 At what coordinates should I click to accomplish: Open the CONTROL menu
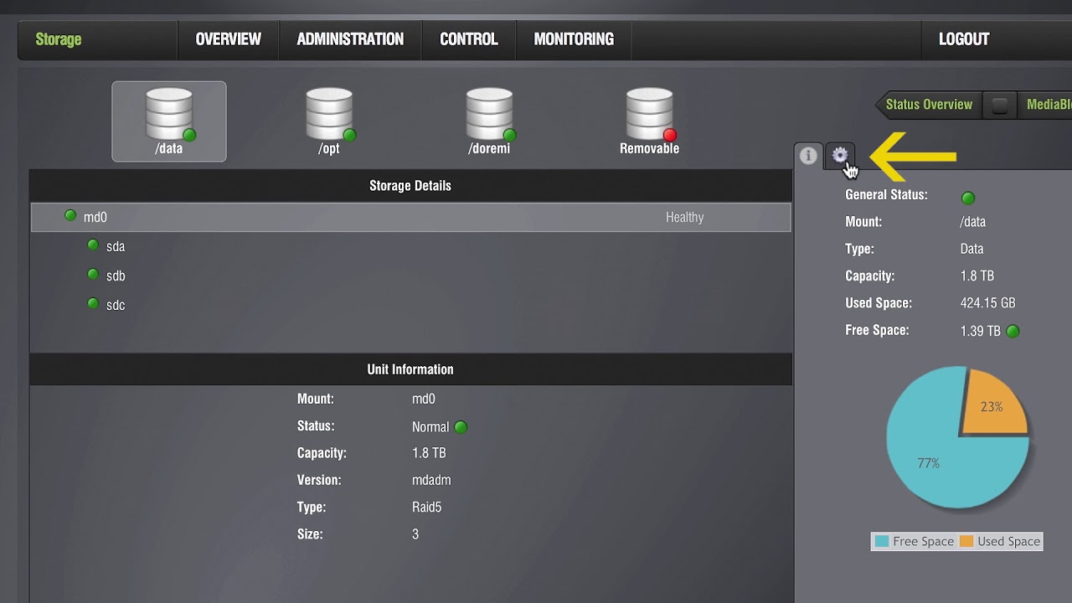[x=469, y=39]
